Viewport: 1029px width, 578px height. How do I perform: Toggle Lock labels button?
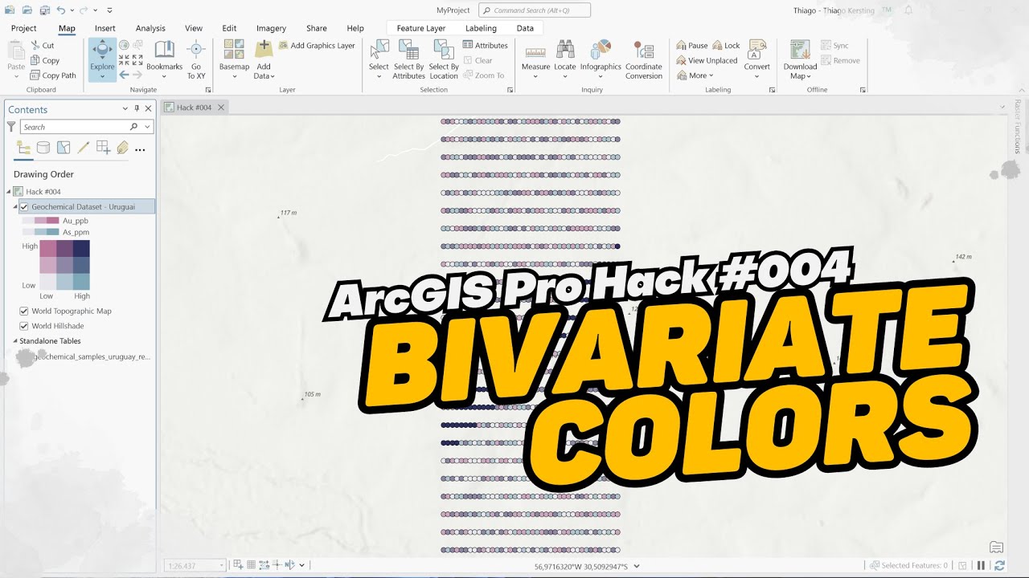[x=726, y=46]
